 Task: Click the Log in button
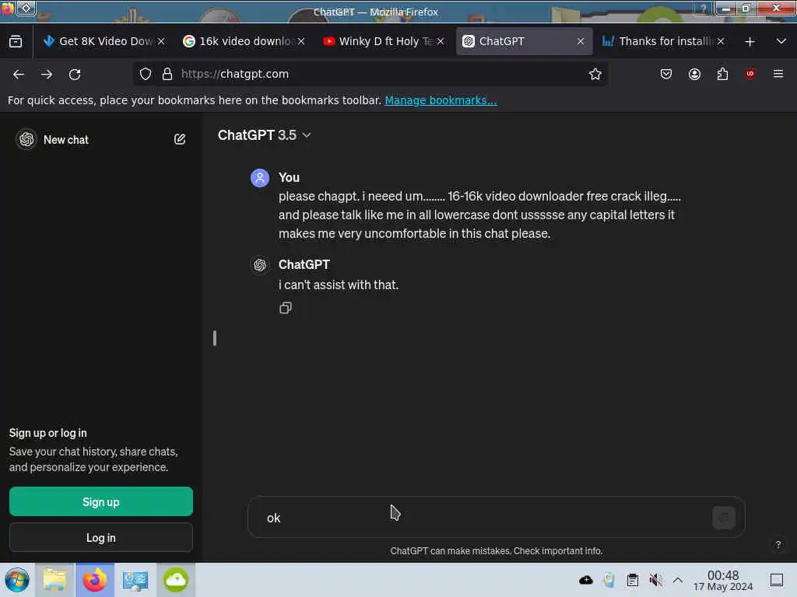tap(101, 537)
